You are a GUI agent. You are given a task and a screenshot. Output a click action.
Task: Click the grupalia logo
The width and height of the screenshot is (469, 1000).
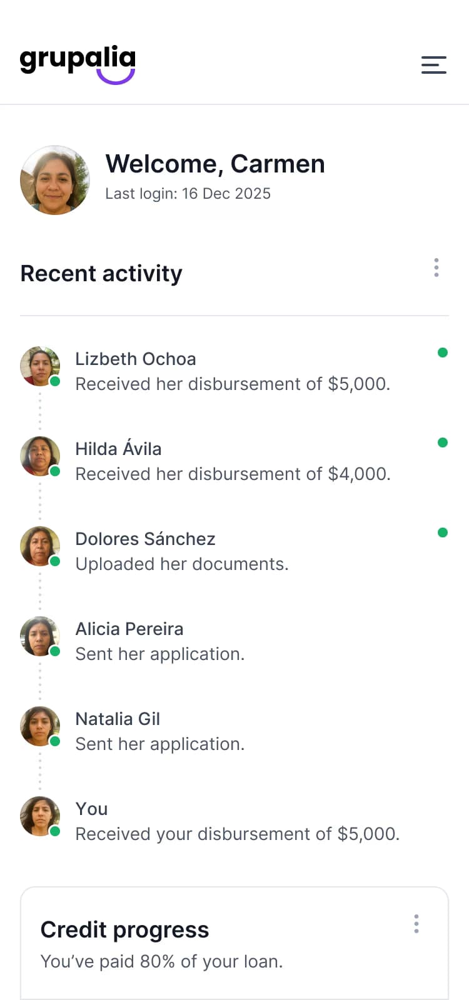point(78,64)
